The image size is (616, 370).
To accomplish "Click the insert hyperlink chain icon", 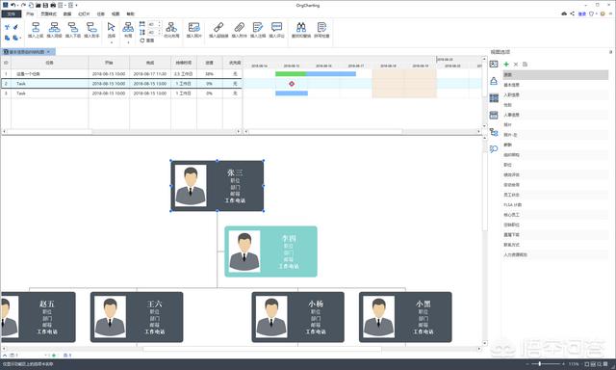I will 218,27.
